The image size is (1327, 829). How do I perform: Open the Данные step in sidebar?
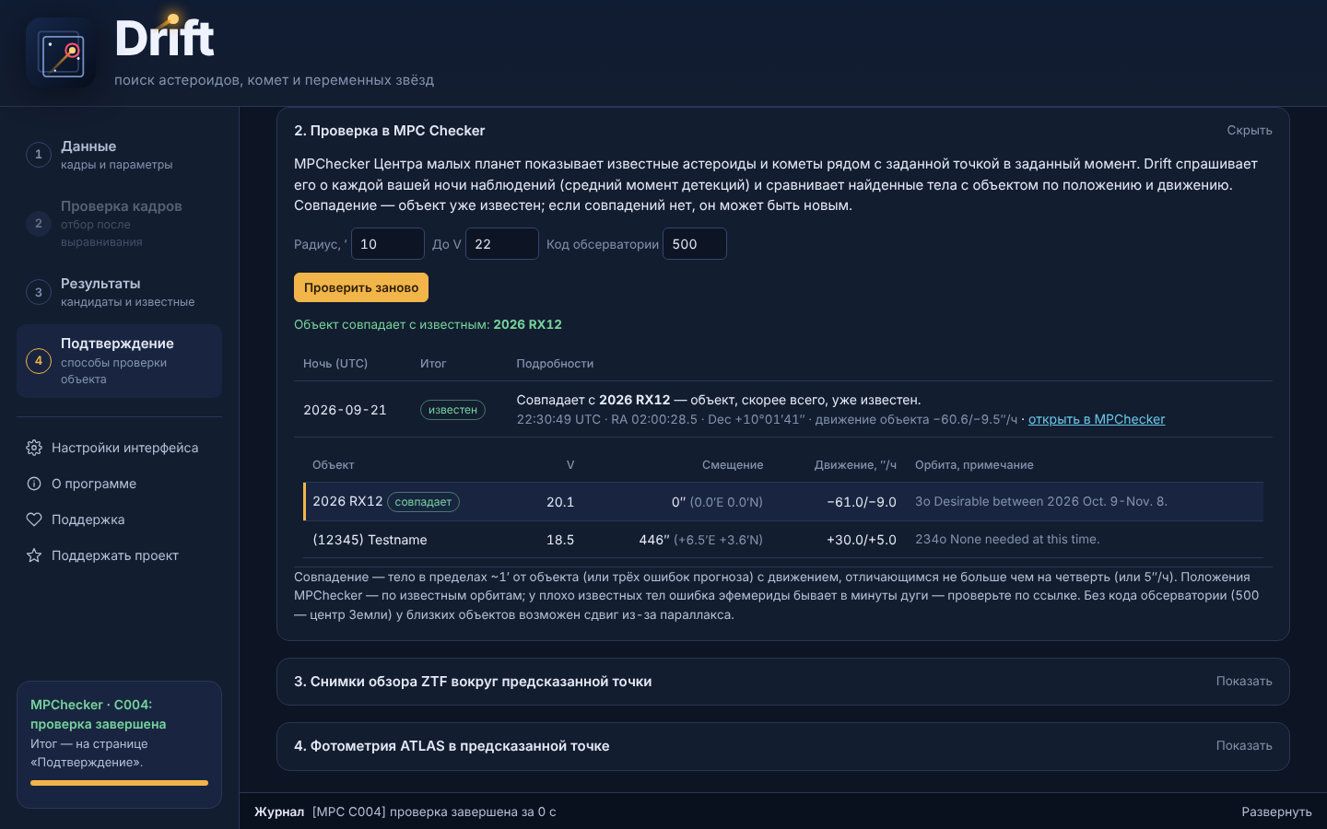(x=119, y=155)
